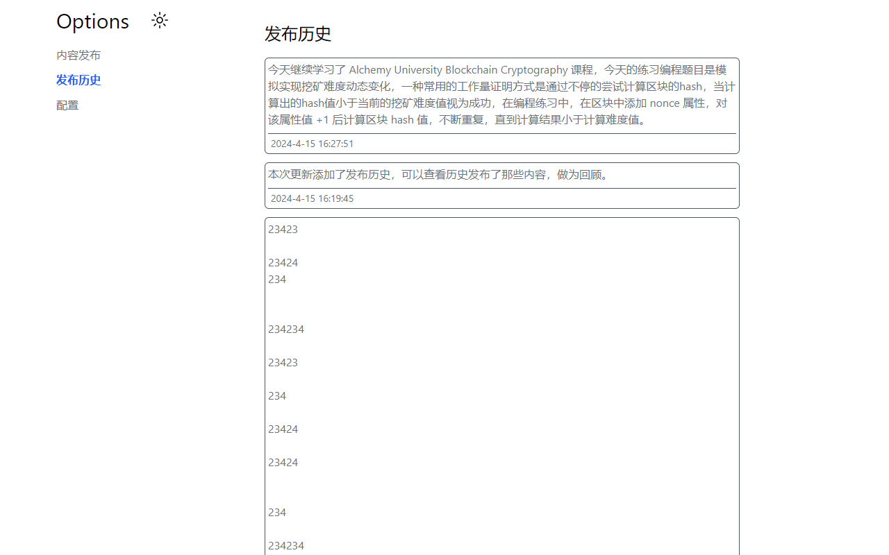Click the word hash in the first entry
The image size is (889, 555).
688,86
